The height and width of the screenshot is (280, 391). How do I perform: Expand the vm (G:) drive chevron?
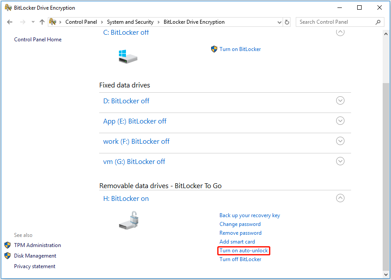pyautogui.click(x=340, y=161)
